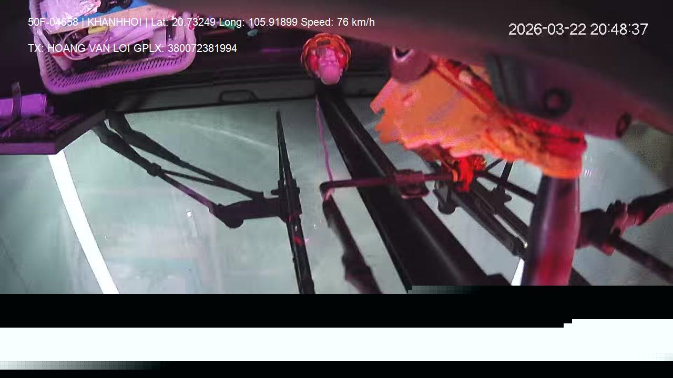Click the license plate text 50F-04658

coord(53,22)
